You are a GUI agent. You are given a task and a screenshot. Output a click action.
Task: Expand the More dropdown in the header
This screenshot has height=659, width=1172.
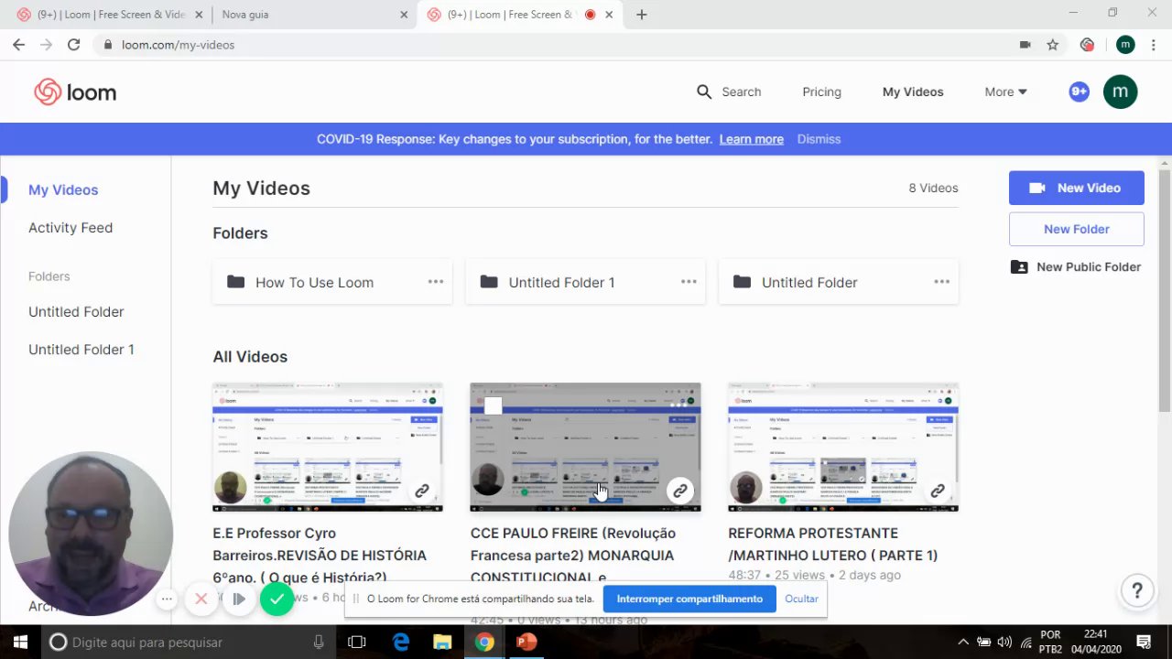[x=1005, y=92]
